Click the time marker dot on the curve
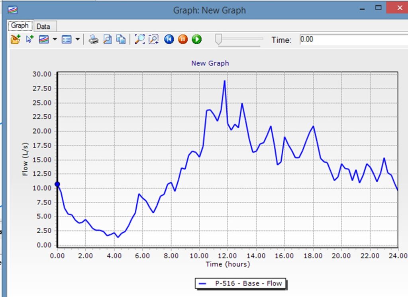Image resolution: width=408 pixels, height=297 pixels. [x=57, y=184]
